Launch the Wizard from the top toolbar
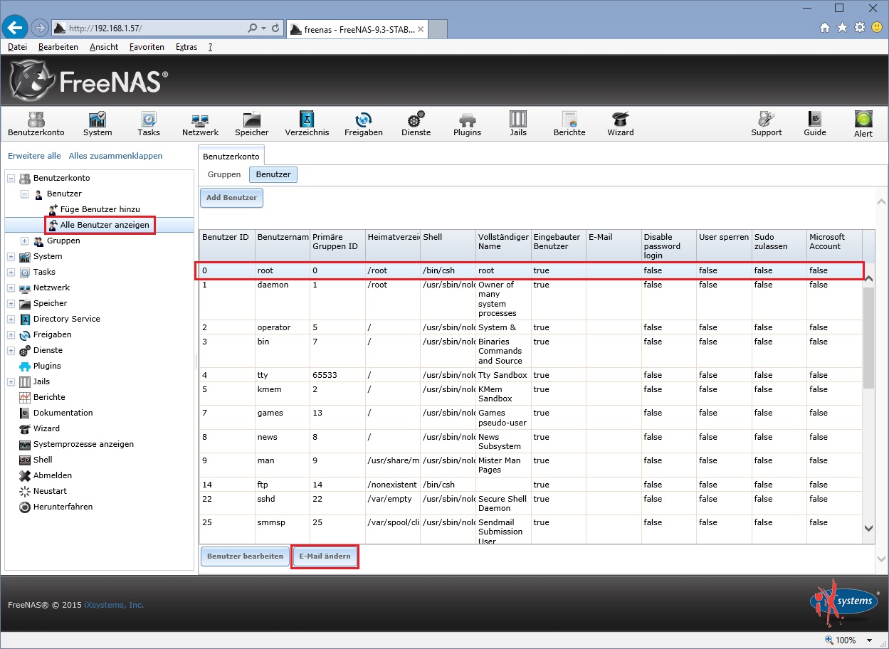 [x=621, y=123]
